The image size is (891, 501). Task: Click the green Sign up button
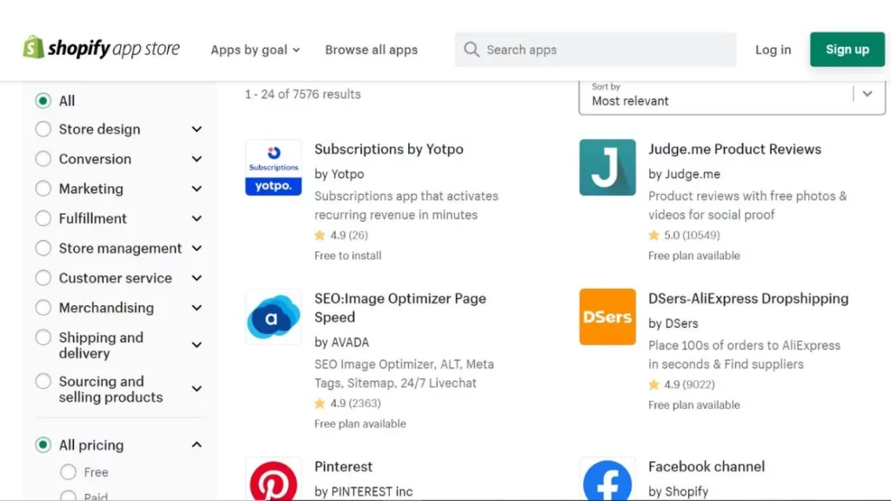(847, 50)
